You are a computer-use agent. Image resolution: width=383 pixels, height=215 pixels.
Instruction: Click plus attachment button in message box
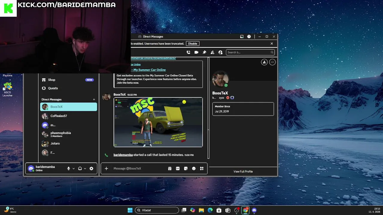click(x=106, y=168)
